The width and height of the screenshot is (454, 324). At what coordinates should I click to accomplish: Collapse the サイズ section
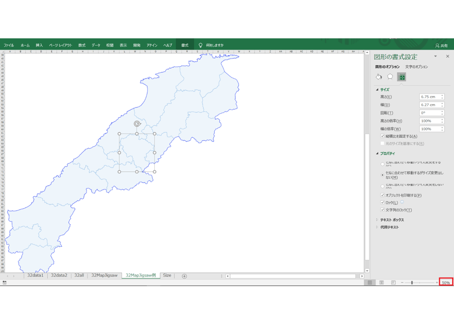(x=383, y=90)
